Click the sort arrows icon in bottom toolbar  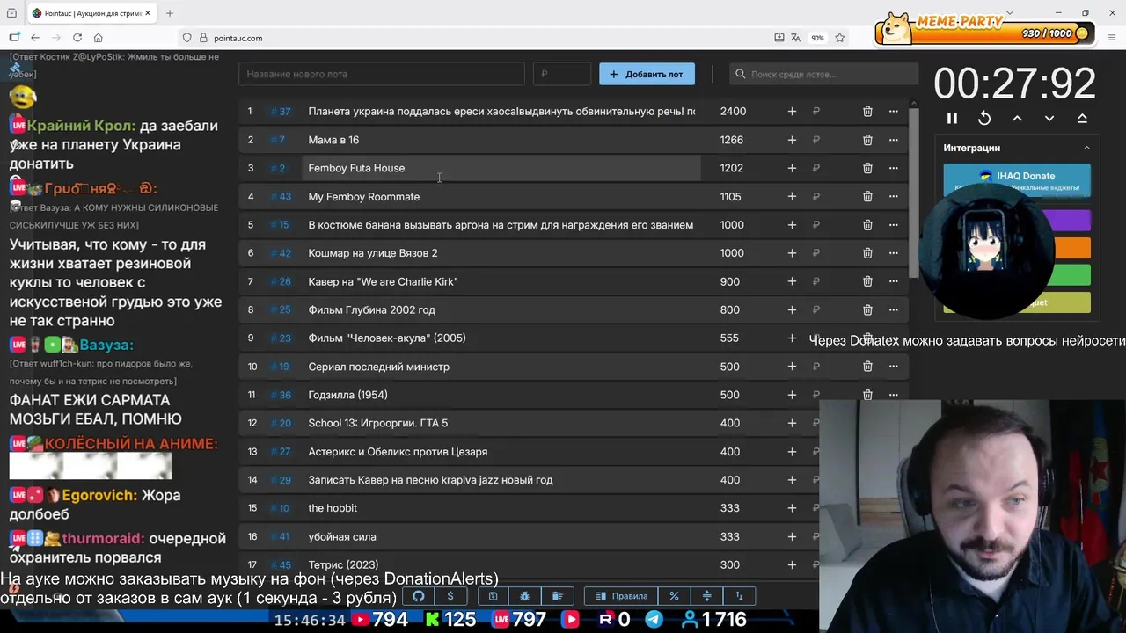739,596
